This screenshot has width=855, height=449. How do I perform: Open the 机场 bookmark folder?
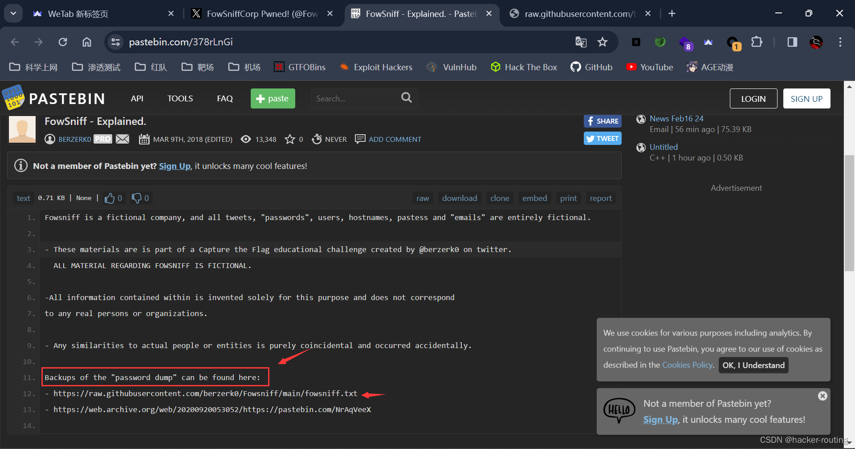(x=244, y=67)
